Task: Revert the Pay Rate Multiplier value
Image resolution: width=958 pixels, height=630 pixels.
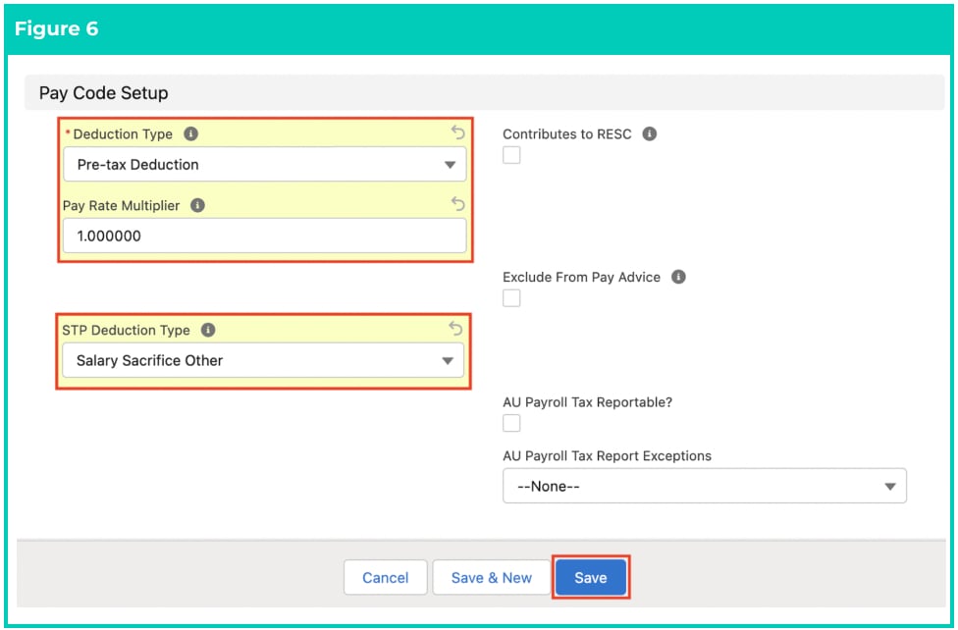Action: point(457,204)
